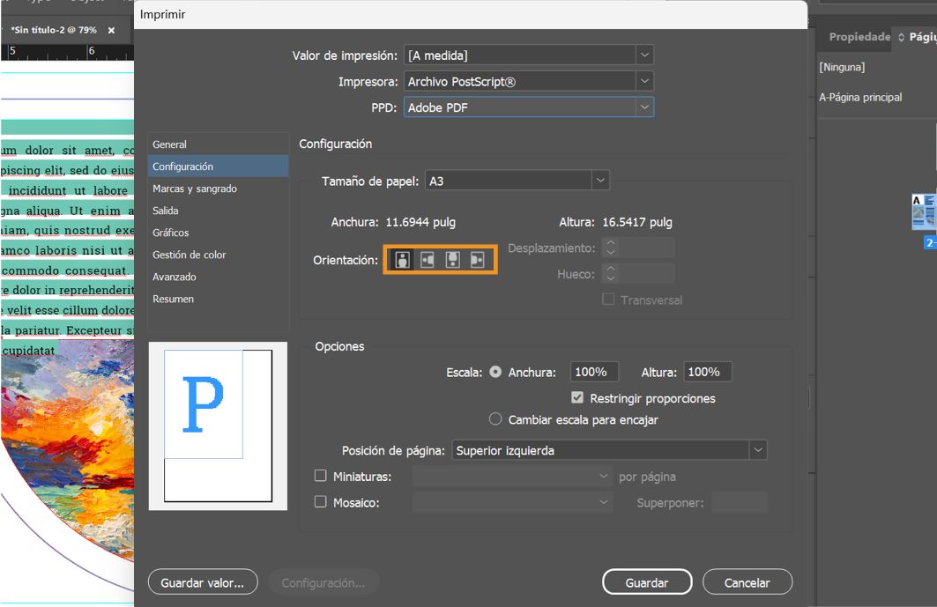This screenshot has height=607, width=937.
Task: Open the Mosaico dropdown
Action: (x=512, y=502)
